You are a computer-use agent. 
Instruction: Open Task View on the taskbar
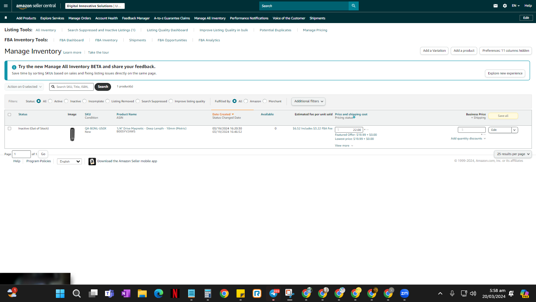pos(93,293)
